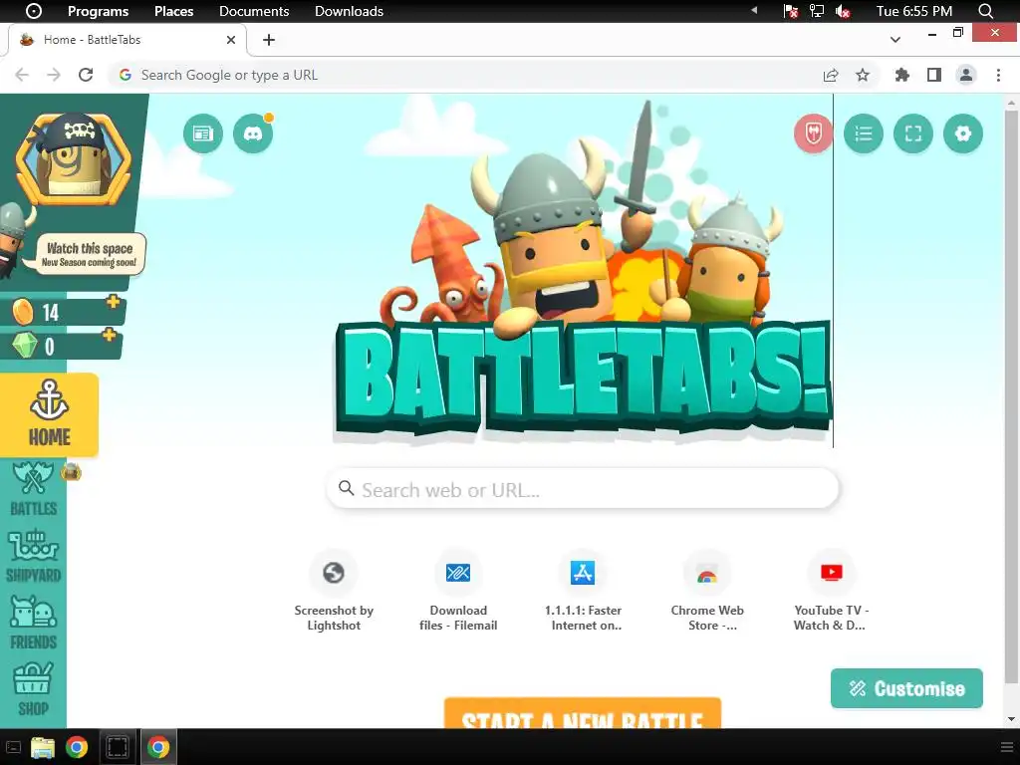Open the extensions puzzle icon
This screenshot has height=765, width=1020.
(x=901, y=76)
